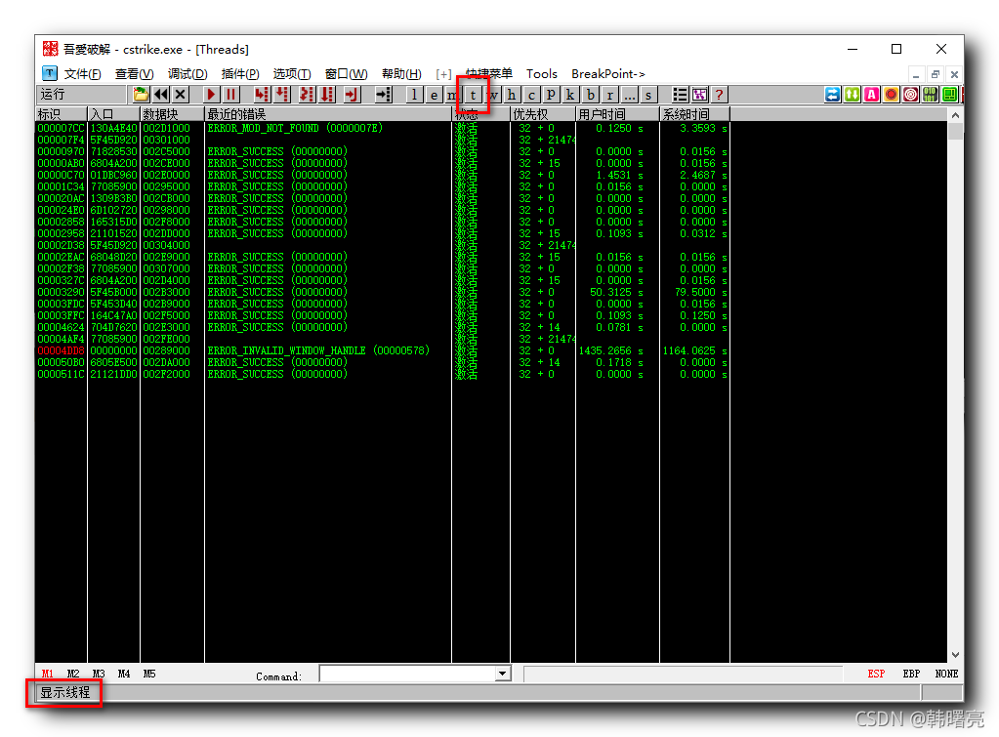This screenshot has width=999, height=737.
Task: Click the orange circle plugin icon
Action: pos(892,95)
